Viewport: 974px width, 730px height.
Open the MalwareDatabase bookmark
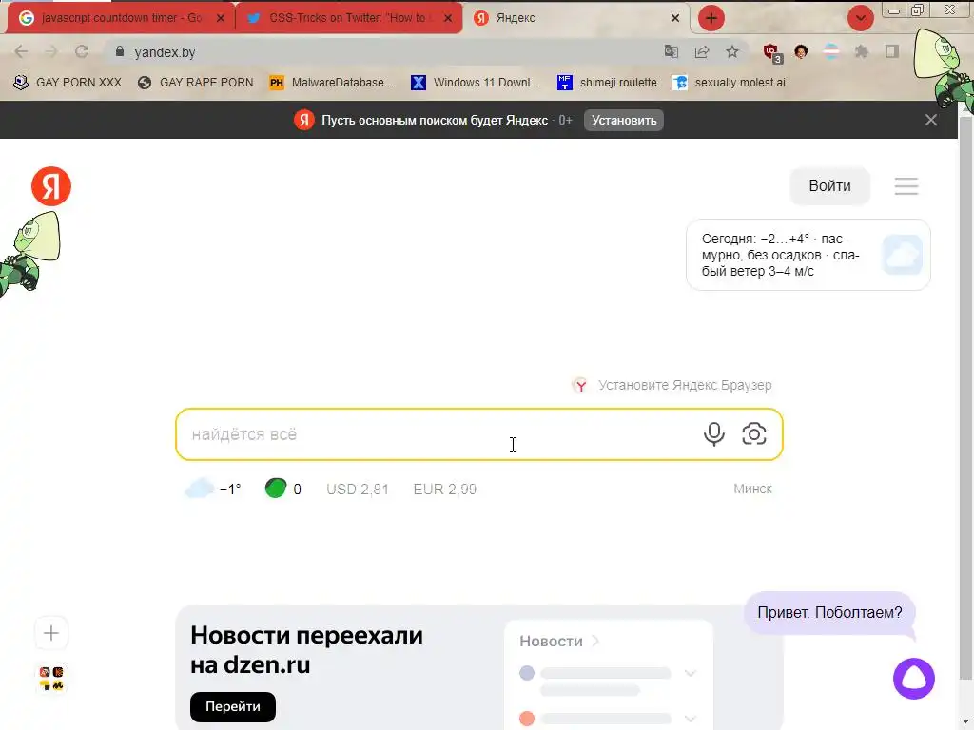(x=332, y=83)
